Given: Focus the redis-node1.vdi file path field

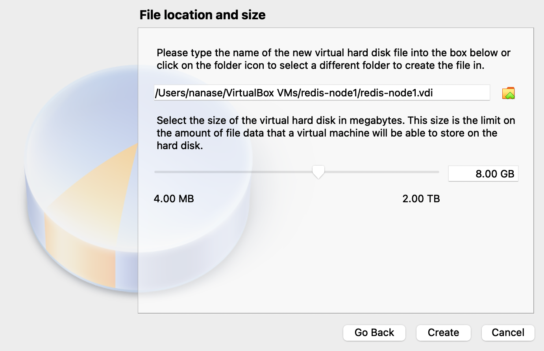Looking at the screenshot, I should pyautogui.click(x=322, y=93).
